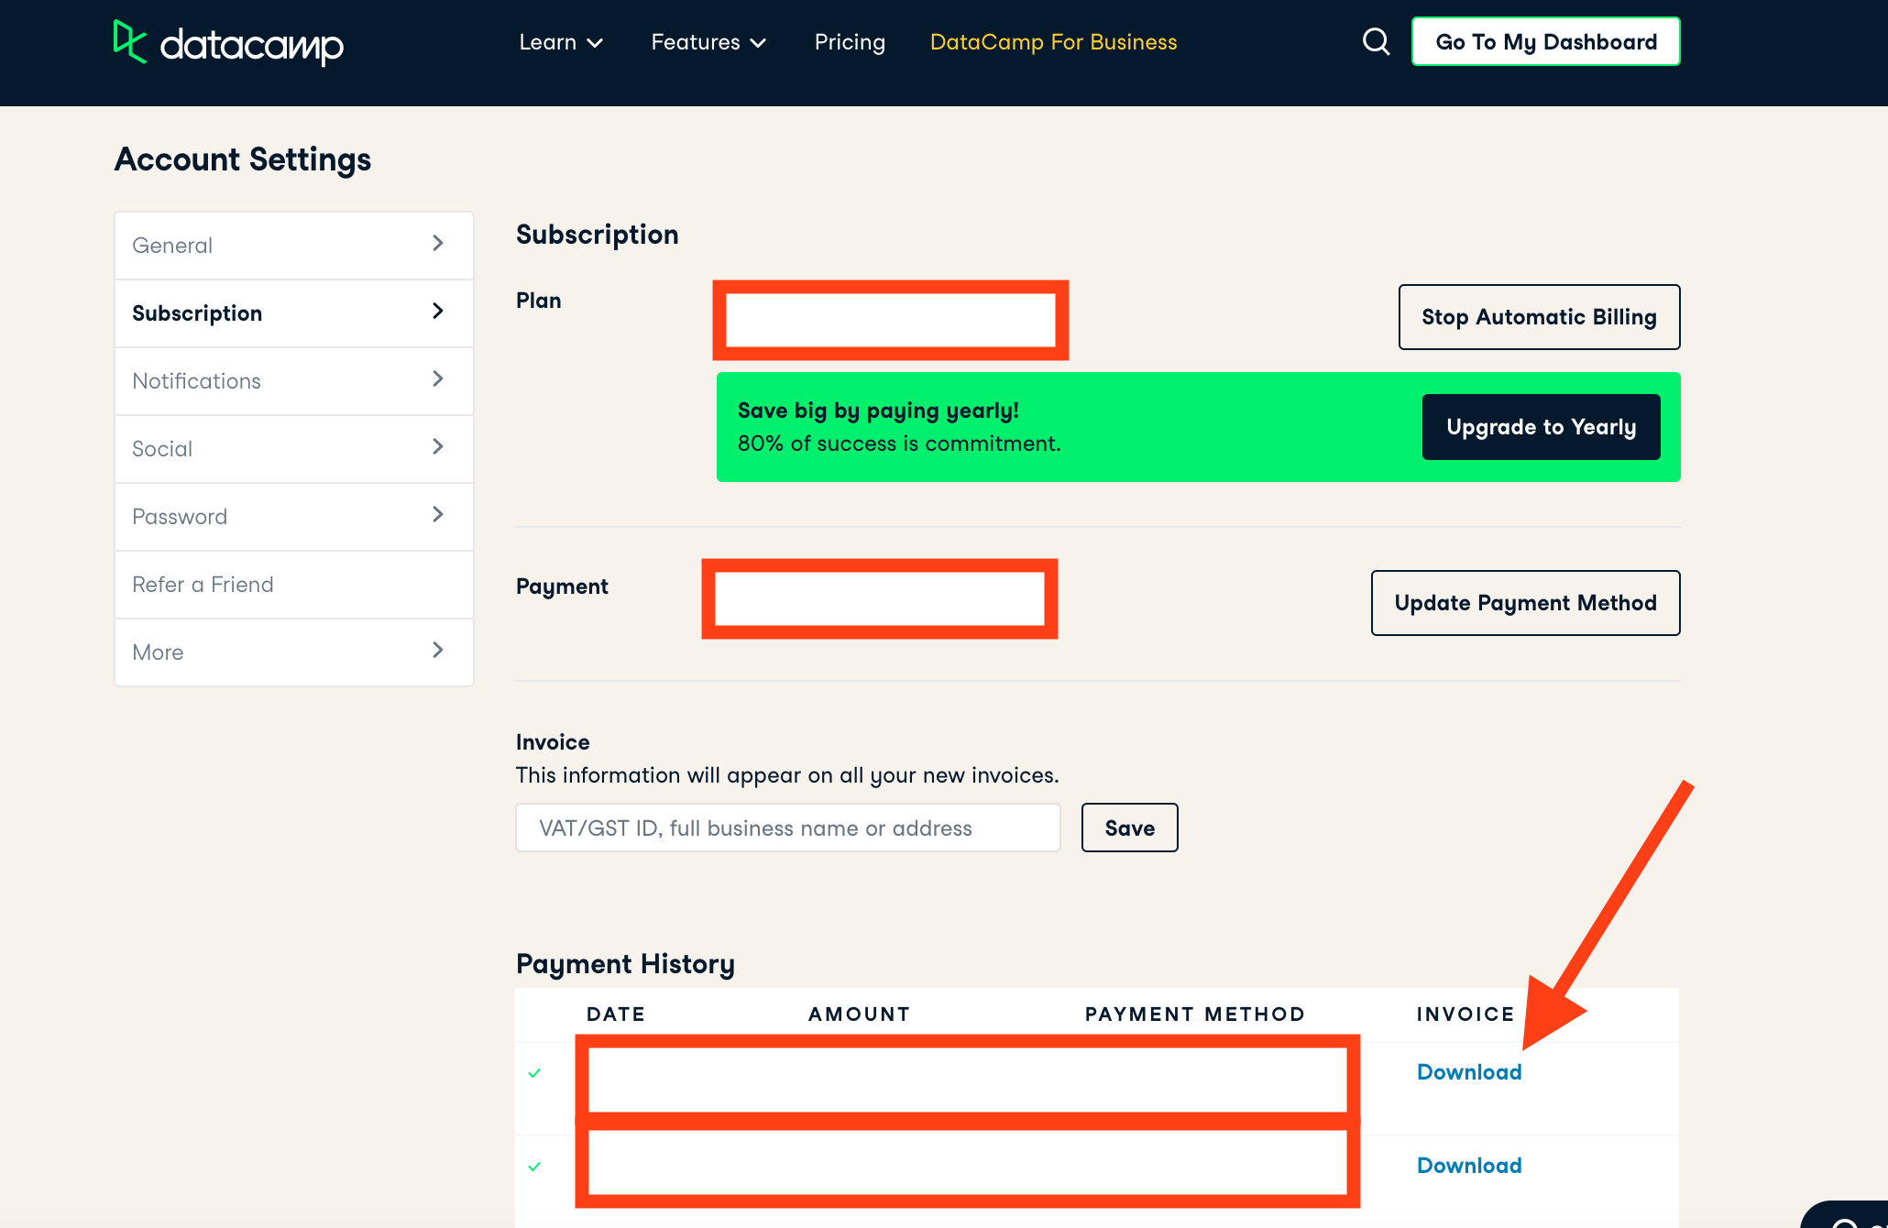Click the VAT/GST ID input field
Image resolution: width=1888 pixels, height=1228 pixels.
click(x=787, y=828)
